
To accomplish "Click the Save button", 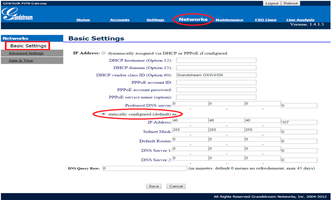I will coord(154,186).
